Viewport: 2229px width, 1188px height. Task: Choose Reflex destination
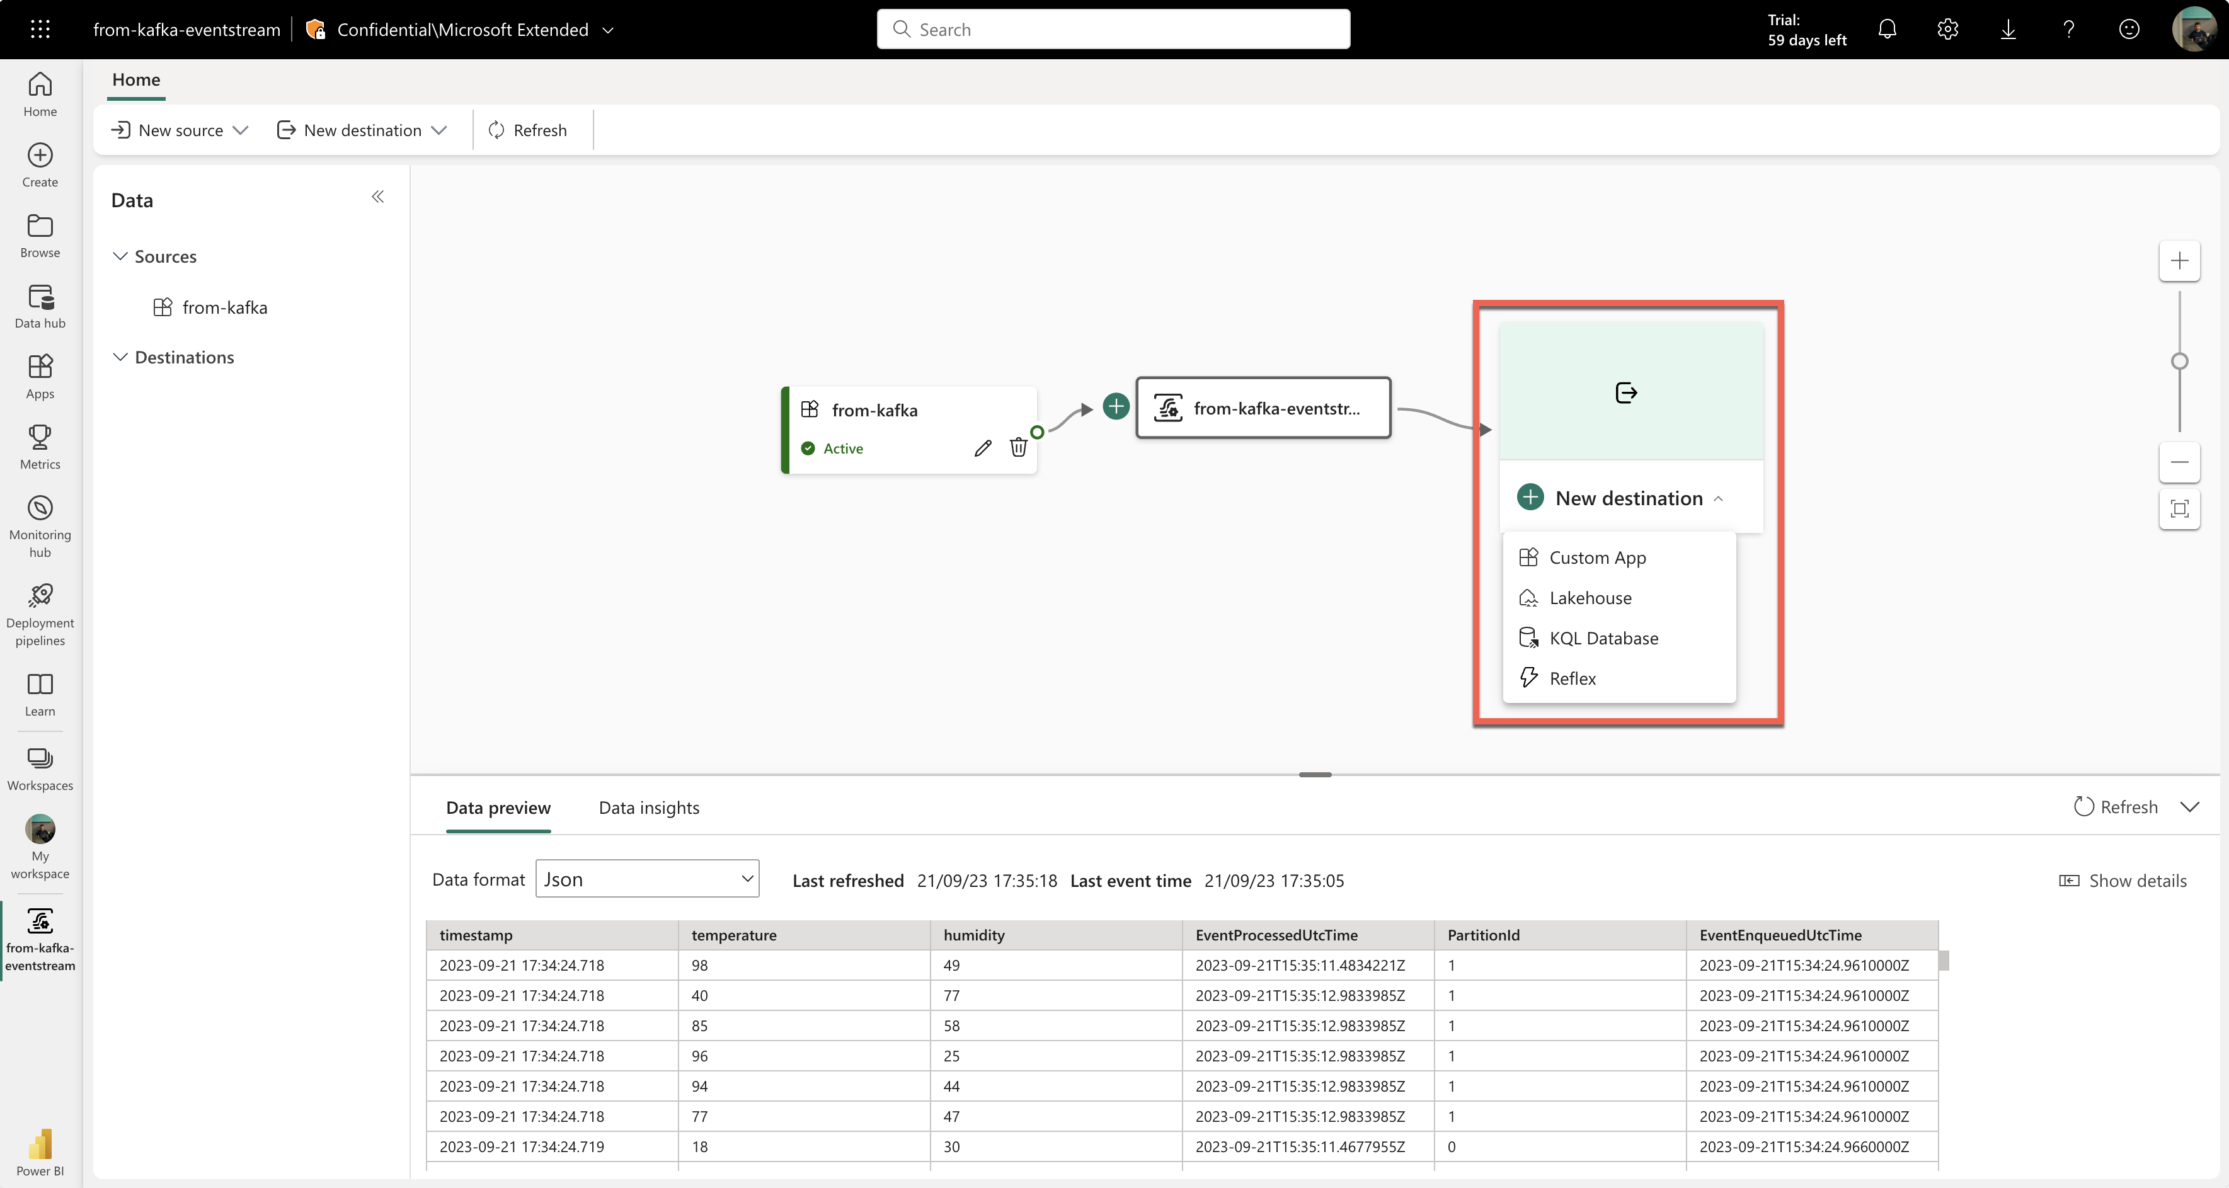tap(1619, 678)
